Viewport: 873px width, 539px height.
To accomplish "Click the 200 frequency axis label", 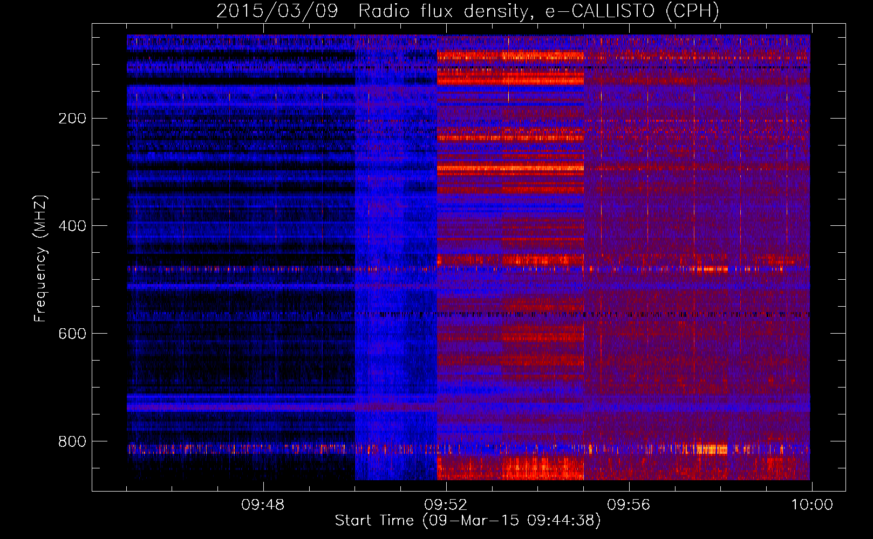I will (x=72, y=118).
